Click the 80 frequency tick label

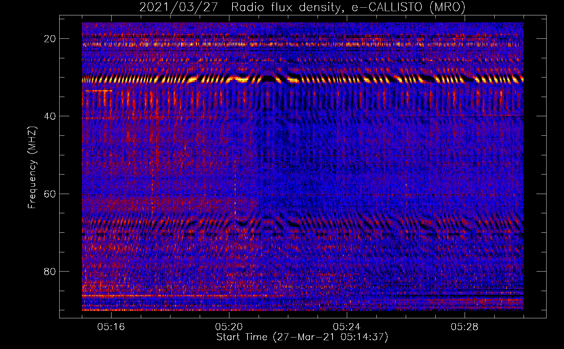coord(50,271)
